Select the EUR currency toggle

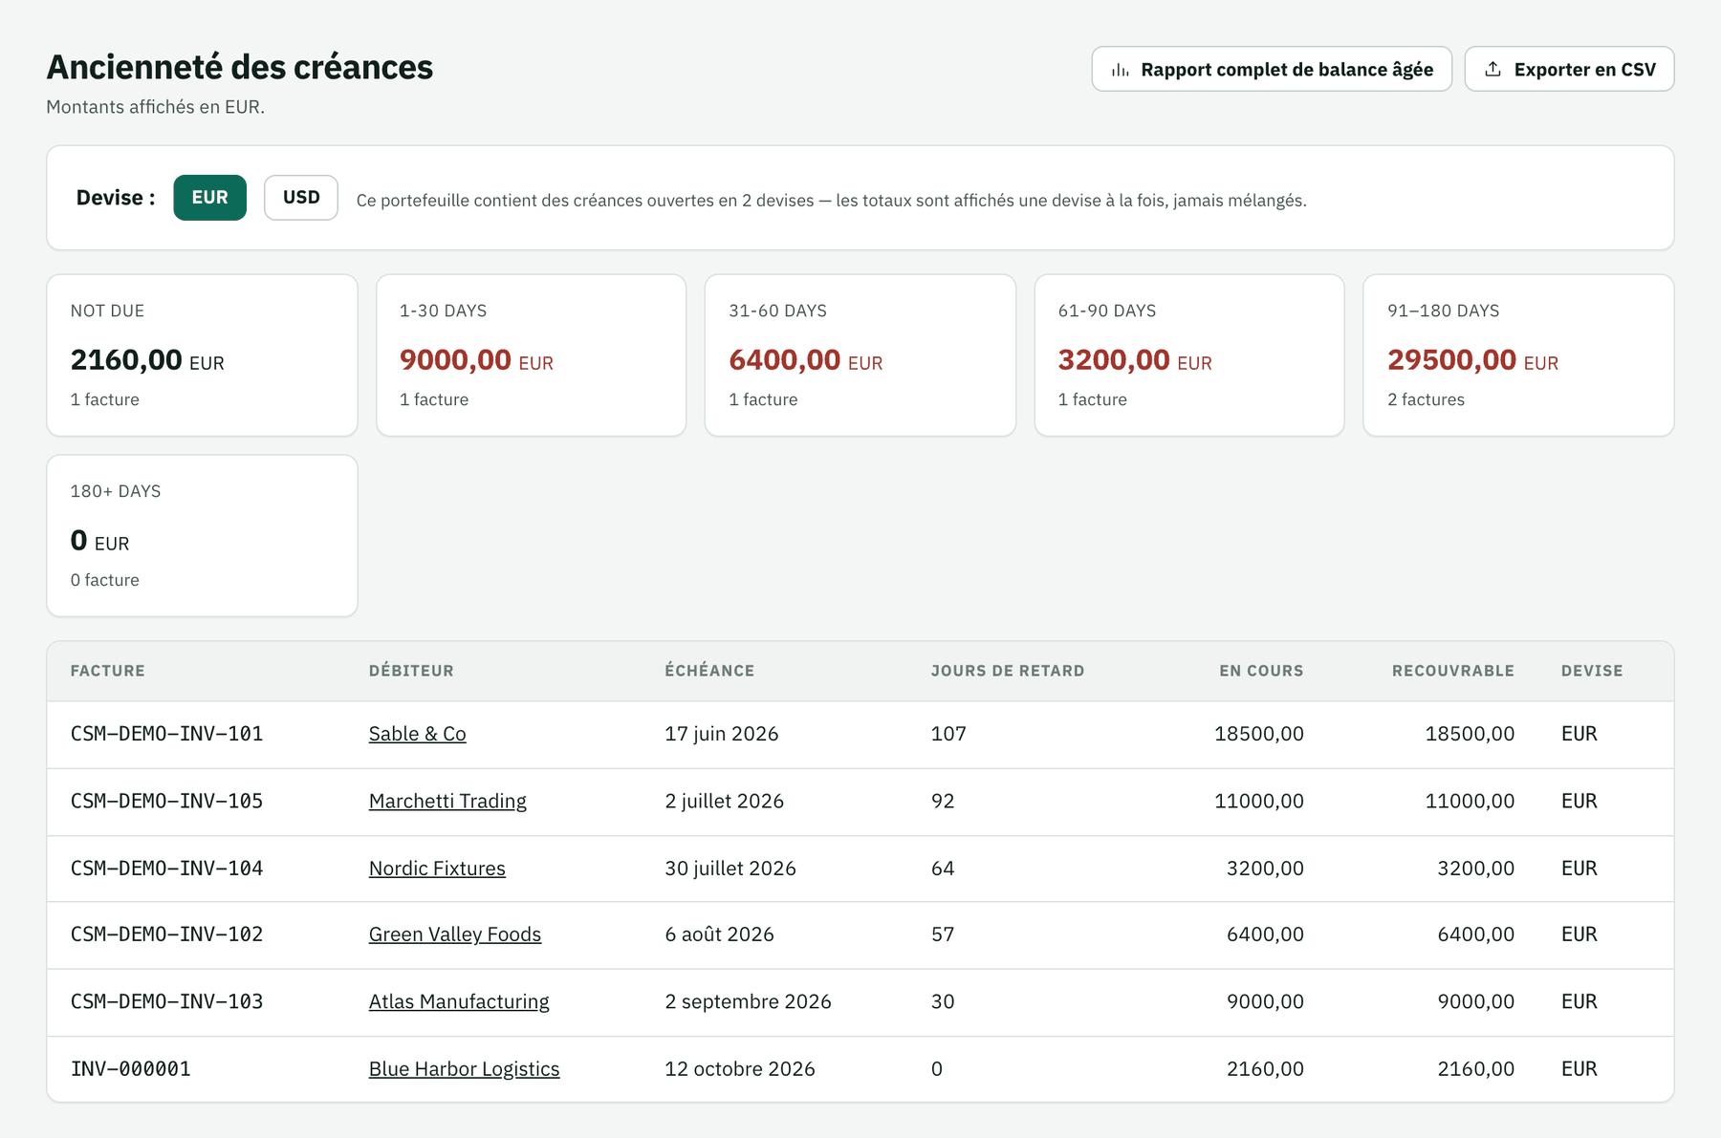tap(209, 198)
